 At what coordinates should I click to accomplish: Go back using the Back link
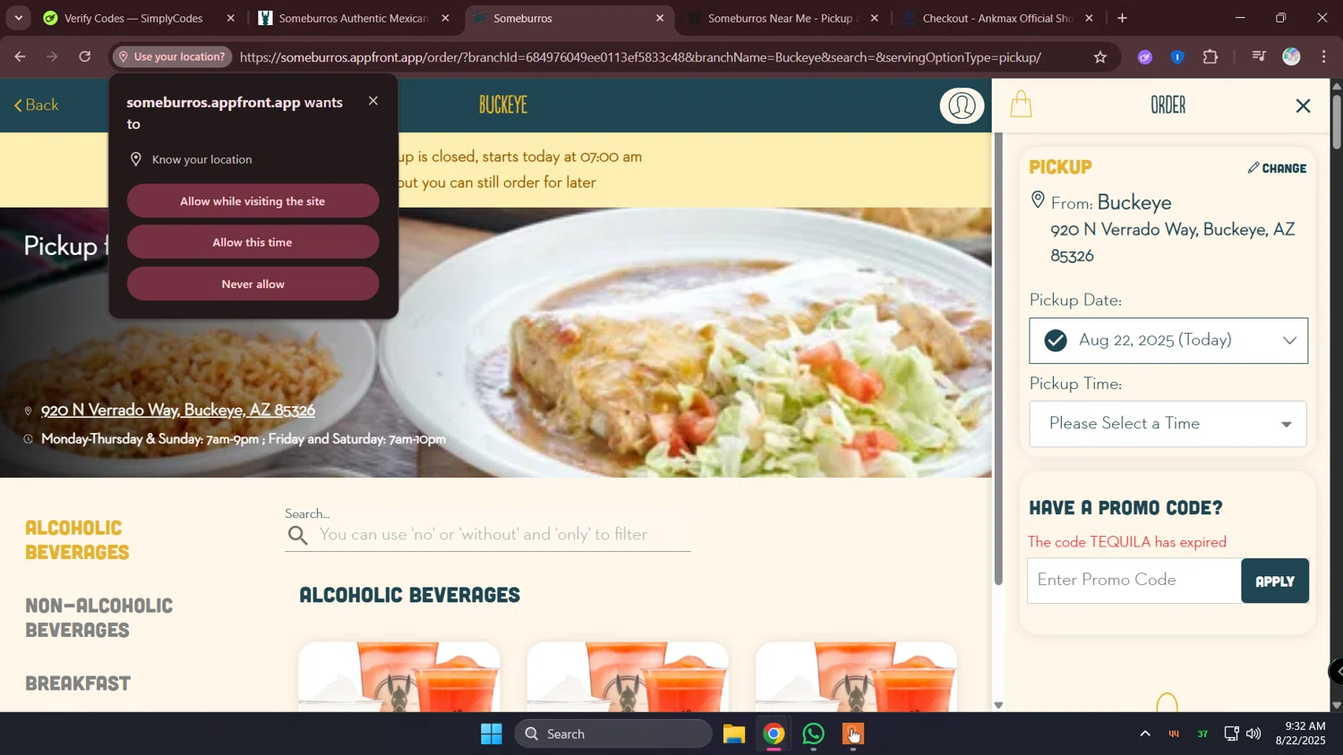point(37,106)
